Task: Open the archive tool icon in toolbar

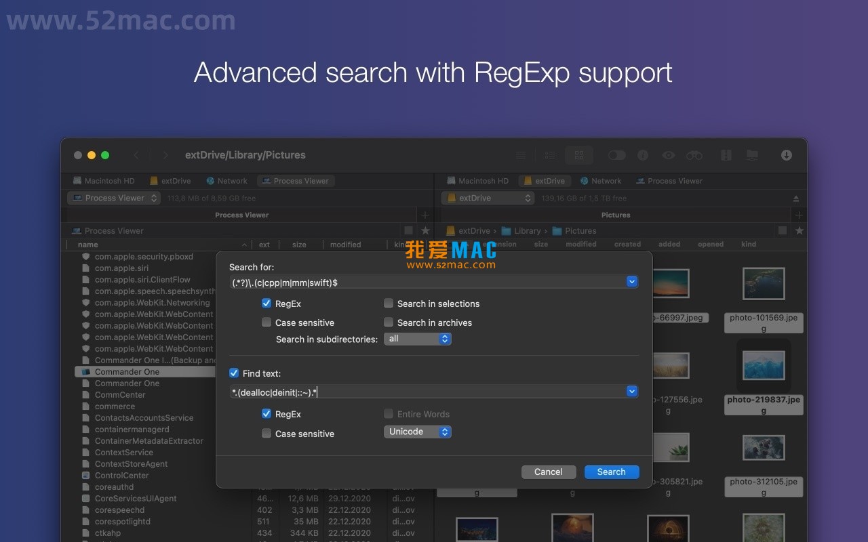Action: tap(726, 155)
